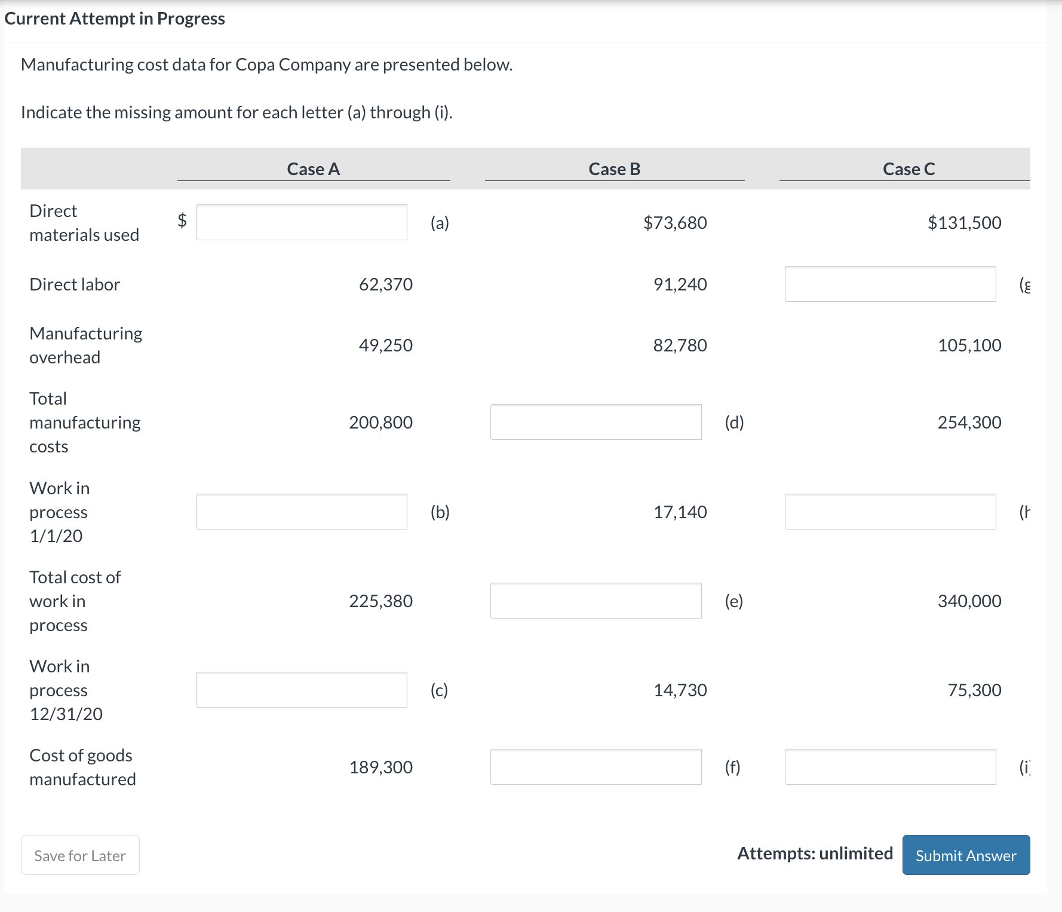Click the $73,680 direct materials value
Screen dimensions: 1062x912
676,222
